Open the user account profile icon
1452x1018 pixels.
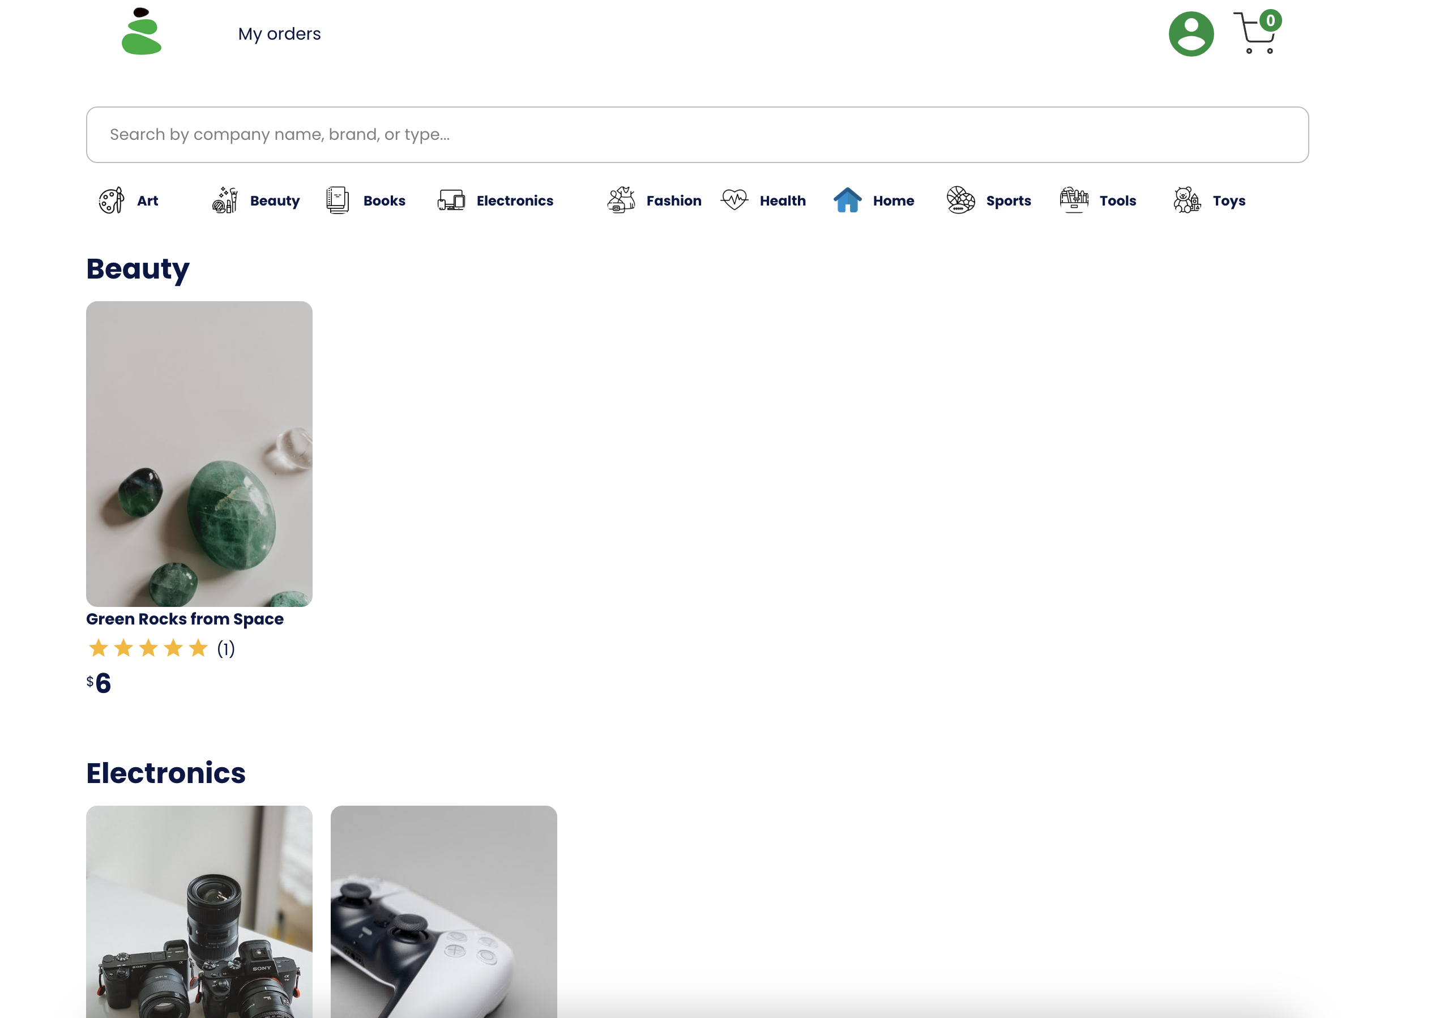pyautogui.click(x=1190, y=34)
